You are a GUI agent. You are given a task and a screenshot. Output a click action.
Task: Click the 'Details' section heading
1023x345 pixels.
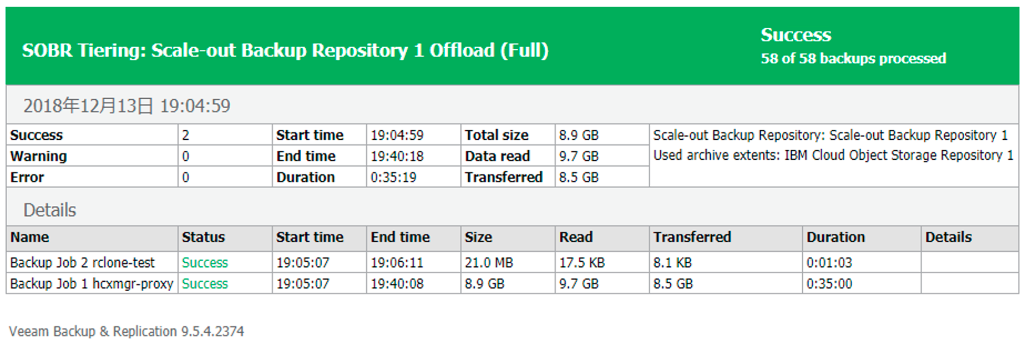tap(49, 210)
